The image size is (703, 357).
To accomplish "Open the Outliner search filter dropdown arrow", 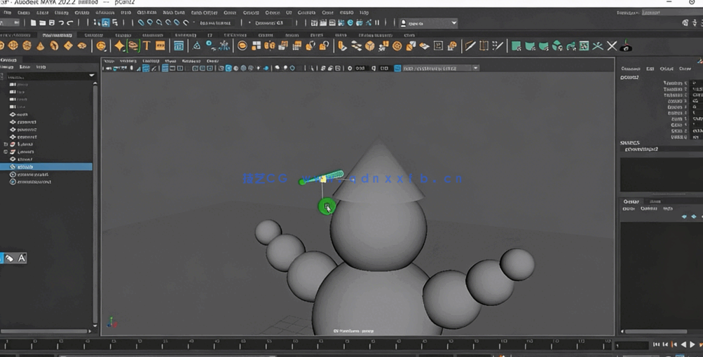I will [x=92, y=76].
